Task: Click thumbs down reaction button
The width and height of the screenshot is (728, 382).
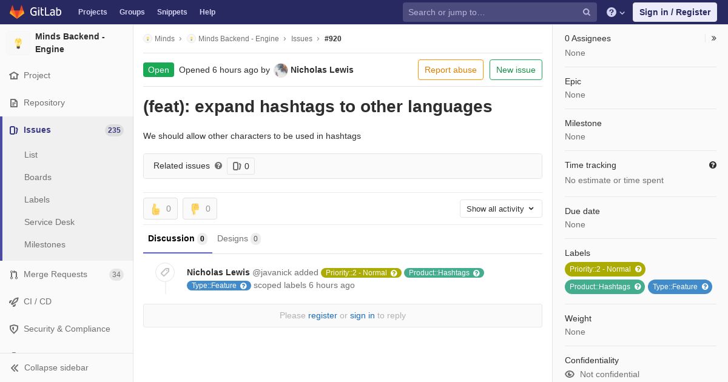Action: point(200,209)
